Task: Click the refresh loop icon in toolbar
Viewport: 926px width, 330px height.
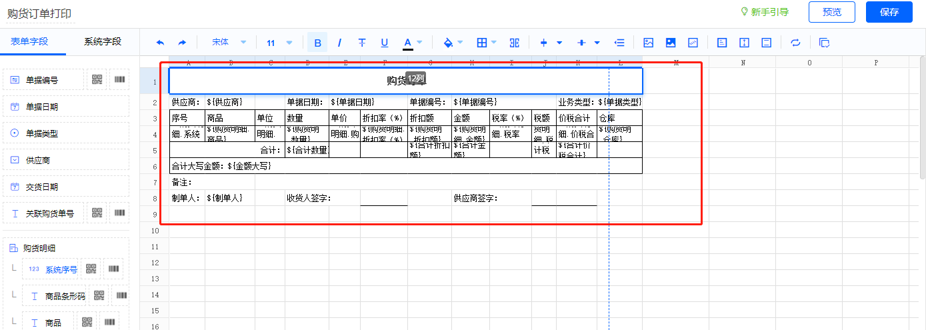Action: (795, 43)
